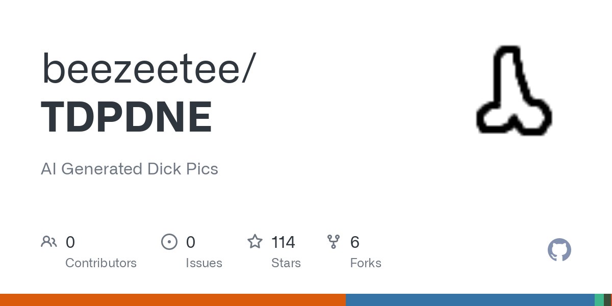The width and height of the screenshot is (612, 306).
Task: Click the Contributors people icon
Action: pyautogui.click(x=48, y=241)
